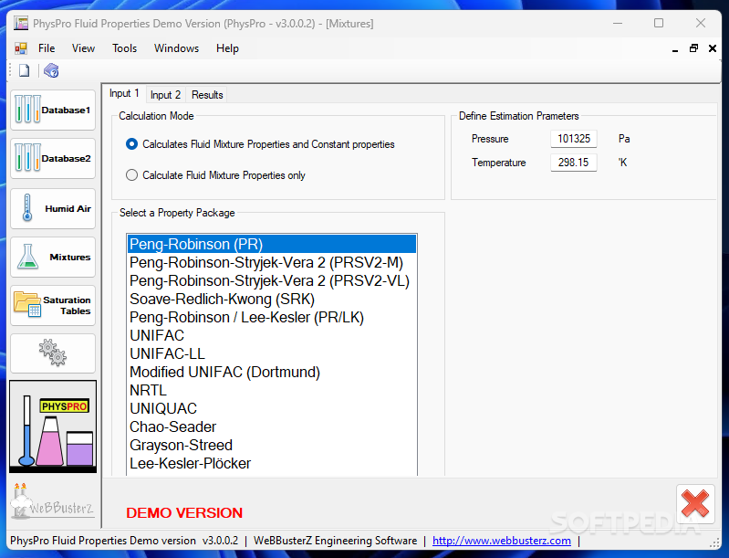Viewport: 729px width, 558px height.
Task: Open the Database1 module
Action: [x=53, y=111]
